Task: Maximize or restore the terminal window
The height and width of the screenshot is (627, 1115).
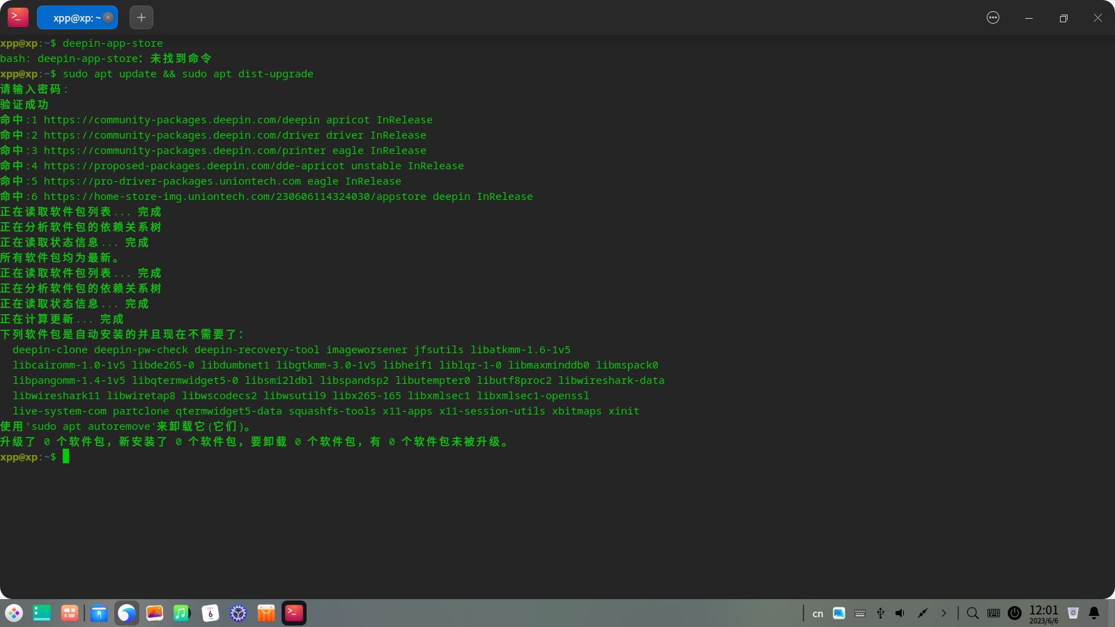Action: pyautogui.click(x=1063, y=18)
